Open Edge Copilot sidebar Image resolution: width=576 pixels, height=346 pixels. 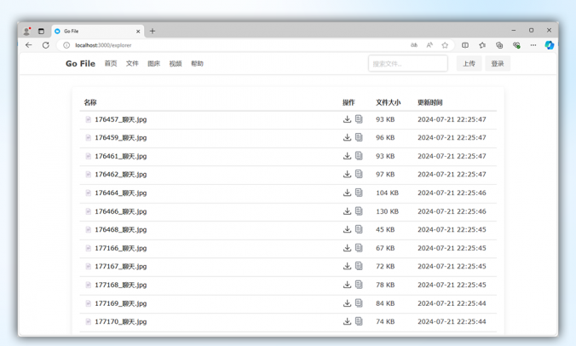click(550, 45)
